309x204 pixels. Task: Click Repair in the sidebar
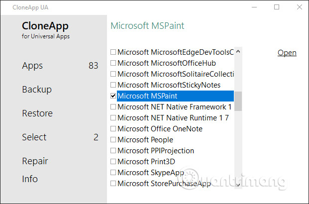point(35,161)
